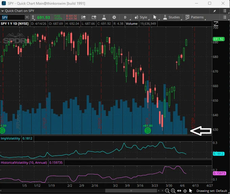230x194 pixels.
Task: Click the horizontal chart scrollbar thumb
Action: [131, 191]
